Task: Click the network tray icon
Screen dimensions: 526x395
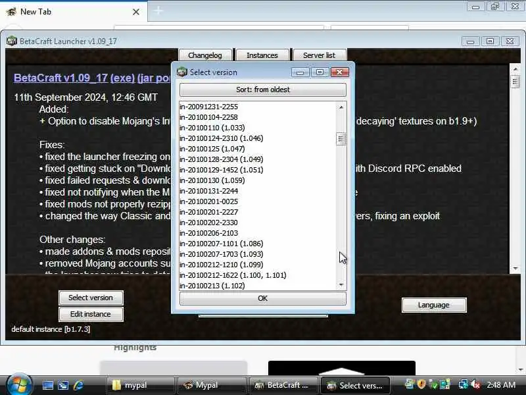Action: tap(464, 384)
